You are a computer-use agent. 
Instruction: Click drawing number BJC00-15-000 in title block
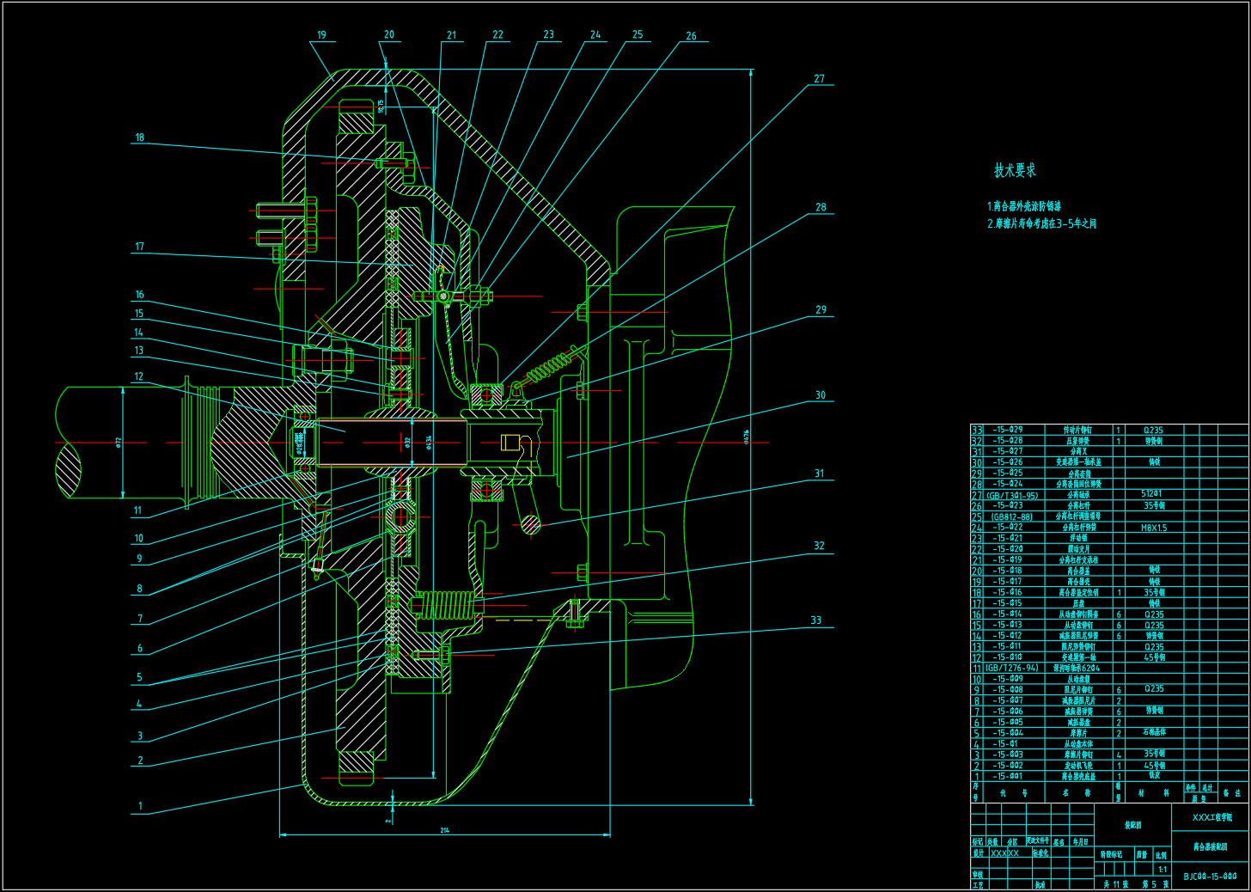[x=1210, y=877]
